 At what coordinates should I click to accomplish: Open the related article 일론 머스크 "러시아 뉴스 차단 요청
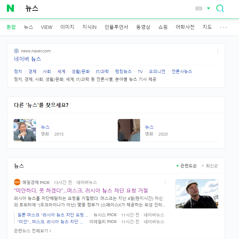click(53, 215)
